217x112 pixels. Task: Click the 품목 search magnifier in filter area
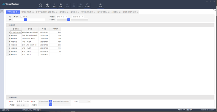25,20
